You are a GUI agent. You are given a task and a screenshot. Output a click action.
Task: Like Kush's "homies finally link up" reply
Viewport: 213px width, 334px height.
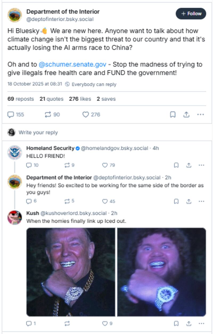tap(105, 323)
